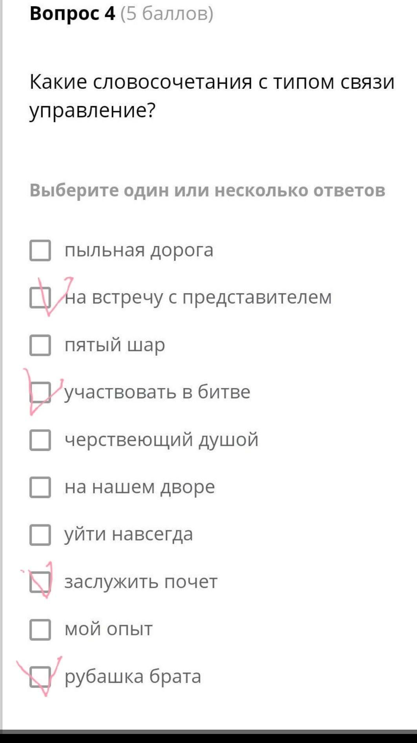The image size is (417, 743).
Task: Click the 'участвовать в битве' answer label
Action: [157, 392]
